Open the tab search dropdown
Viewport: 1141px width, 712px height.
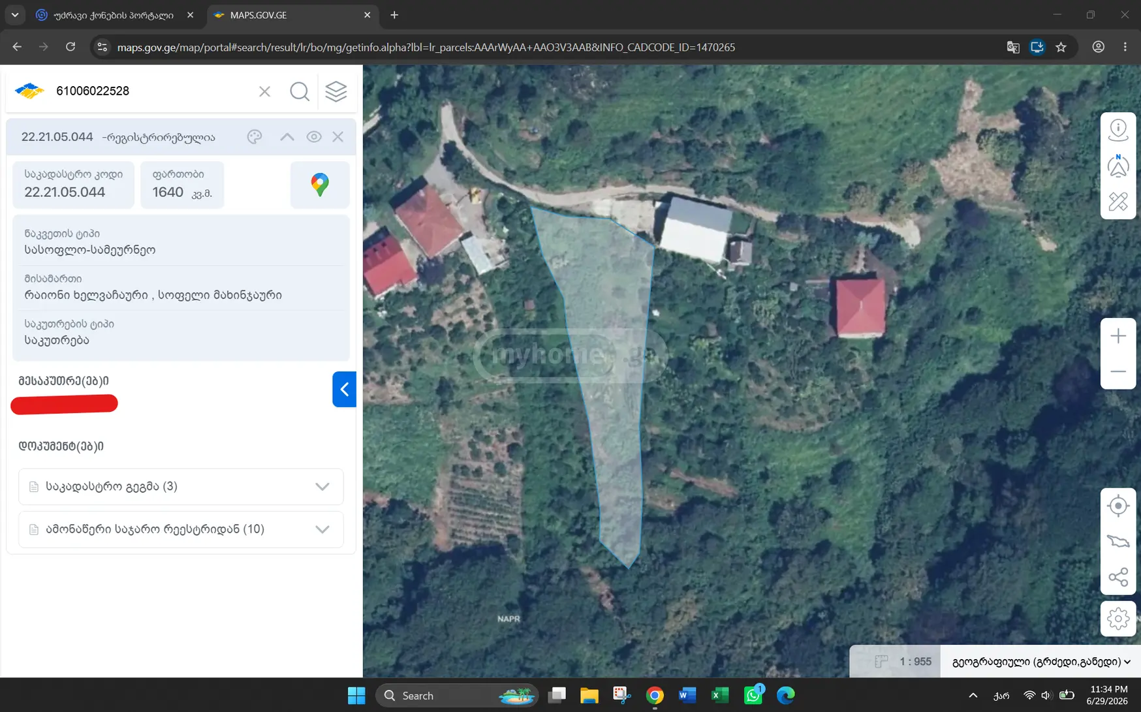point(15,15)
